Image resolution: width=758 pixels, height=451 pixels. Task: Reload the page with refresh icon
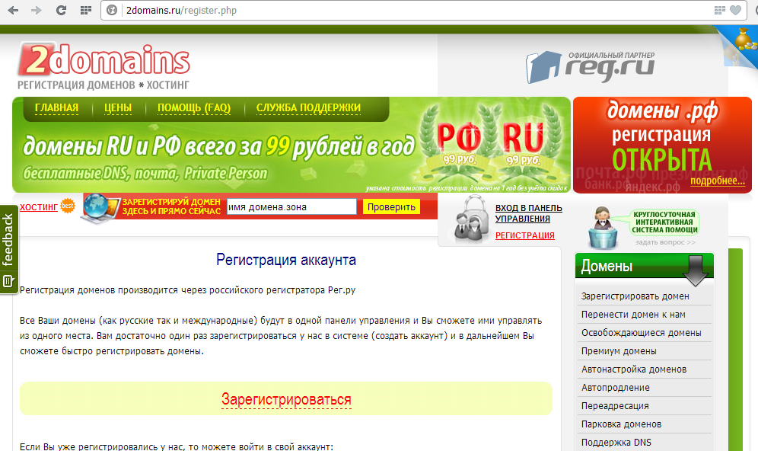point(61,10)
